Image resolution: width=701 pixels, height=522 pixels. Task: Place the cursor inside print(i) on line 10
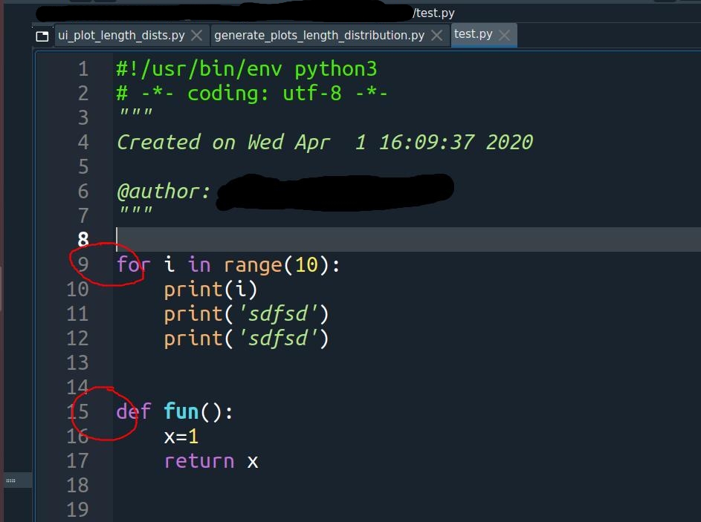210,289
